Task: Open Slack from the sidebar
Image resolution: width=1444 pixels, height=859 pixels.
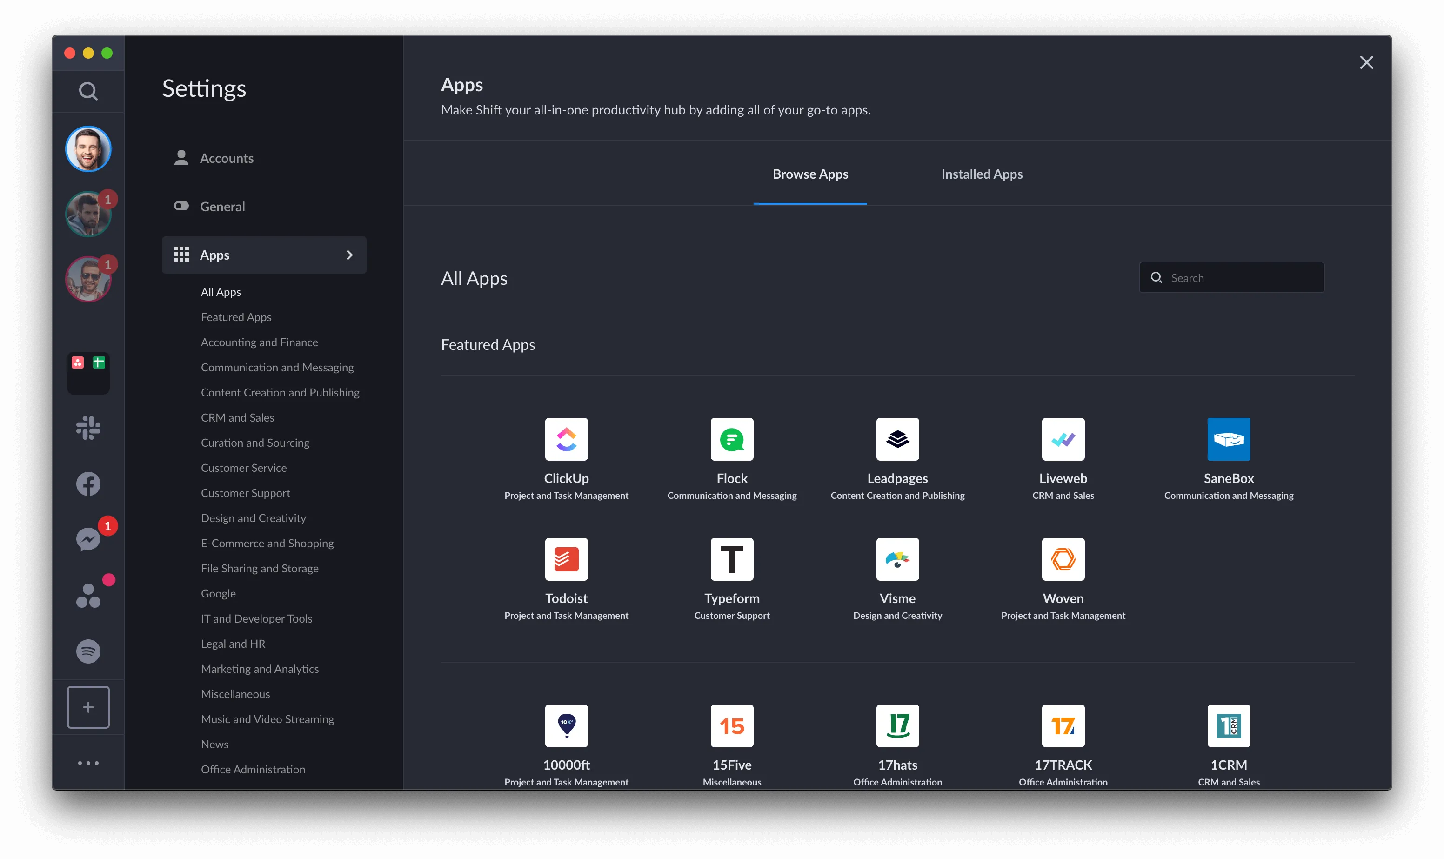Action: (x=88, y=428)
